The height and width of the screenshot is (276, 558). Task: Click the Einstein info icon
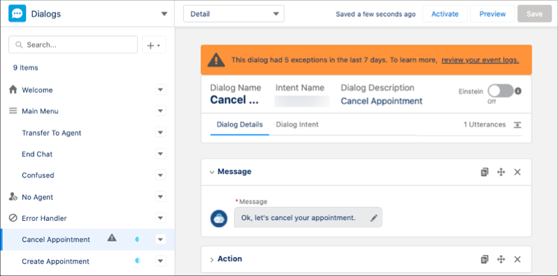[x=518, y=91]
